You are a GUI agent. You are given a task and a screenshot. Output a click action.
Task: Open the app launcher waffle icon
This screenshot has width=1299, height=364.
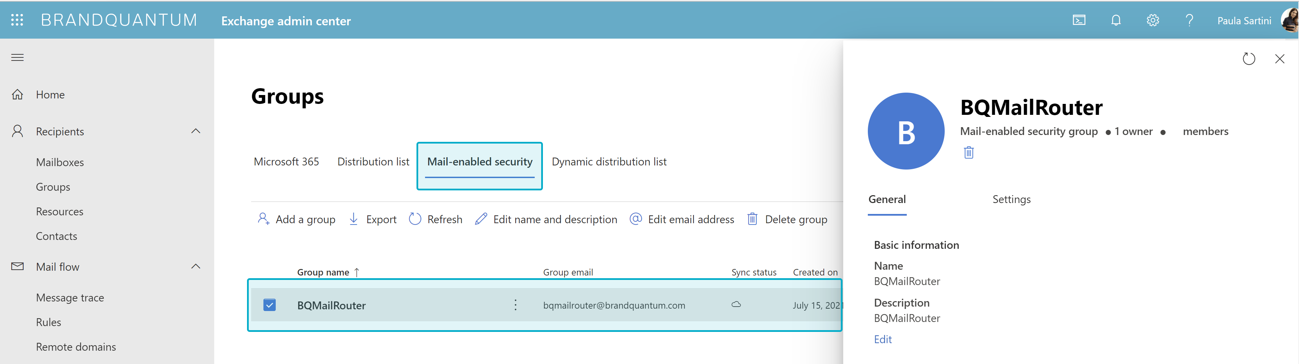point(17,20)
